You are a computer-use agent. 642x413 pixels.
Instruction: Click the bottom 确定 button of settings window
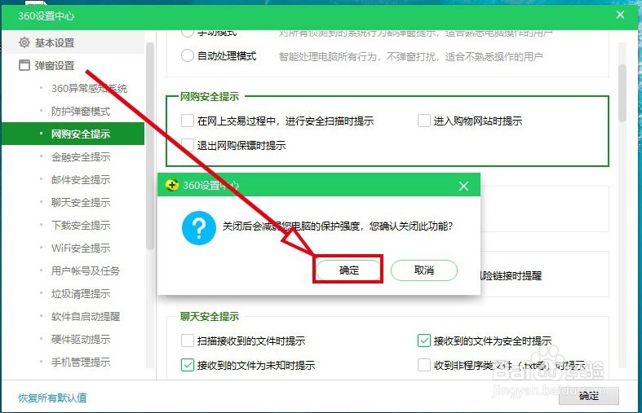(x=589, y=396)
